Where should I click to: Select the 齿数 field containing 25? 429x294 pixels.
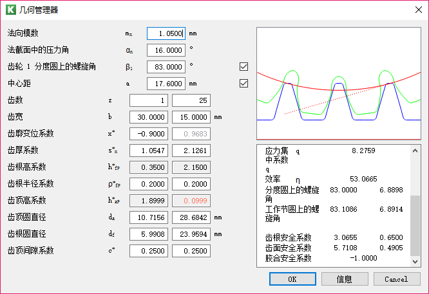[x=191, y=100]
